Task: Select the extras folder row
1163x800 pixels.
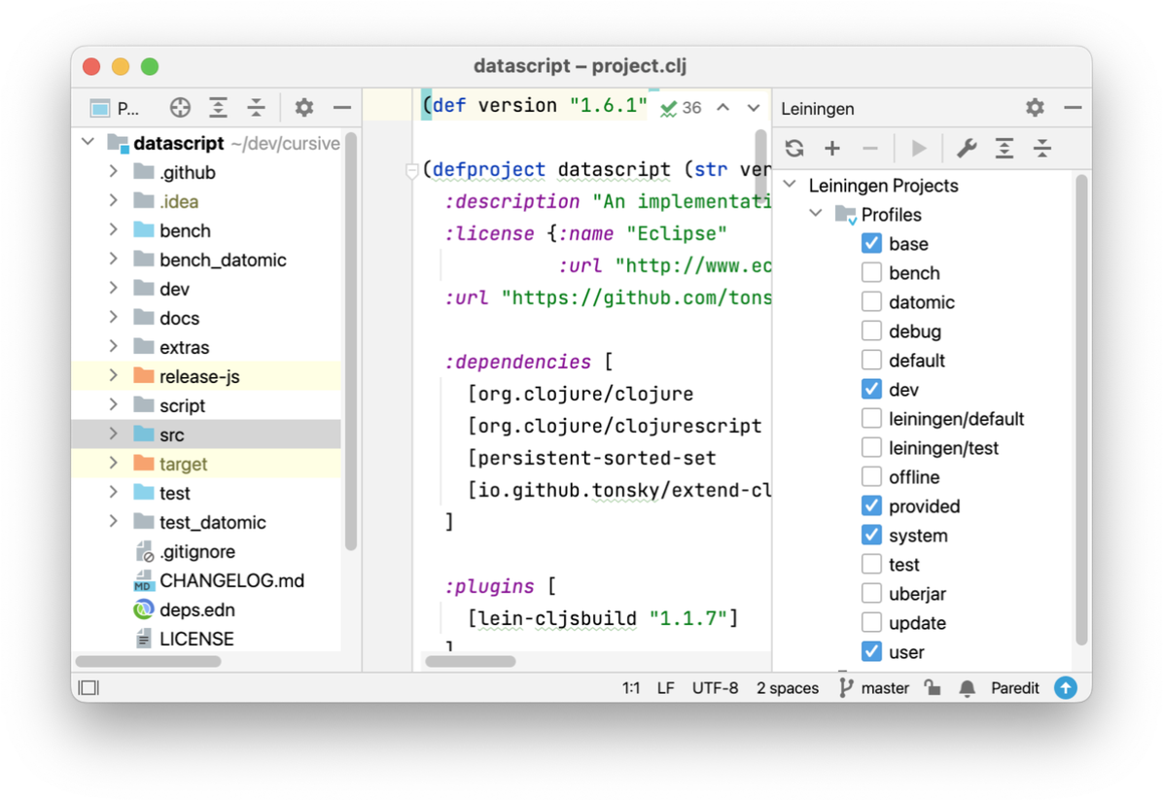Action: (208, 347)
